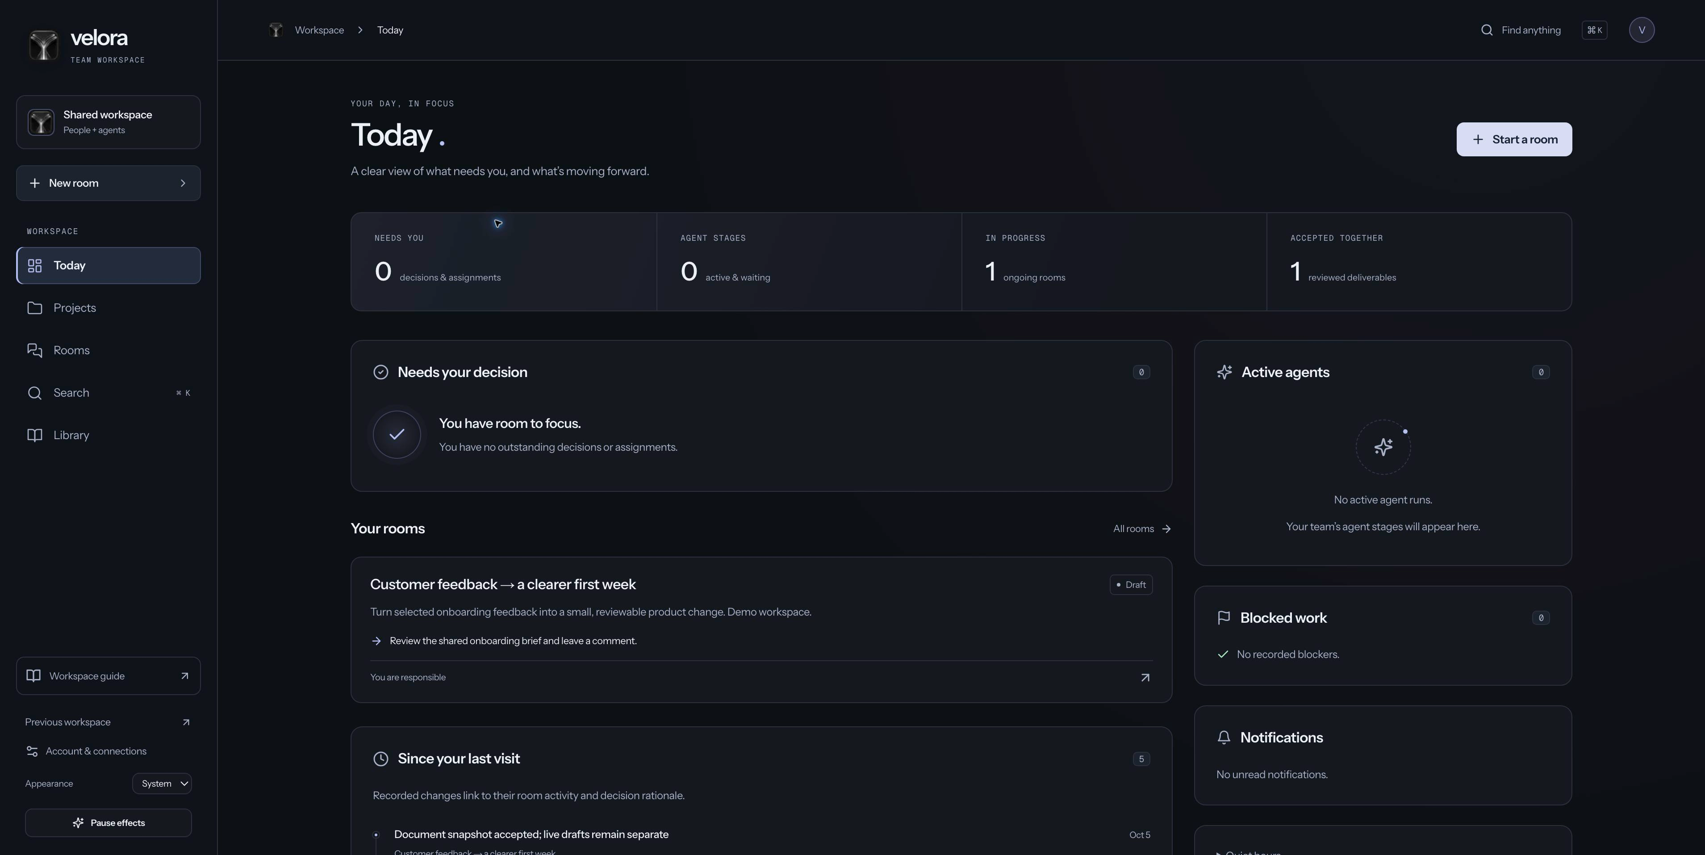Viewport: 1705px width, 855px height.
Task: Click the velora logo icon in sidebar
Action: [44, 45]
